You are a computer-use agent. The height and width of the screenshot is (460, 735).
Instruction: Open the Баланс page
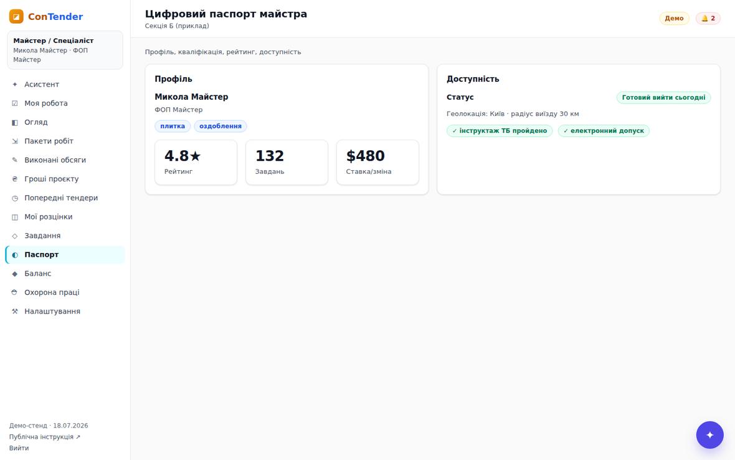(65, 274)
